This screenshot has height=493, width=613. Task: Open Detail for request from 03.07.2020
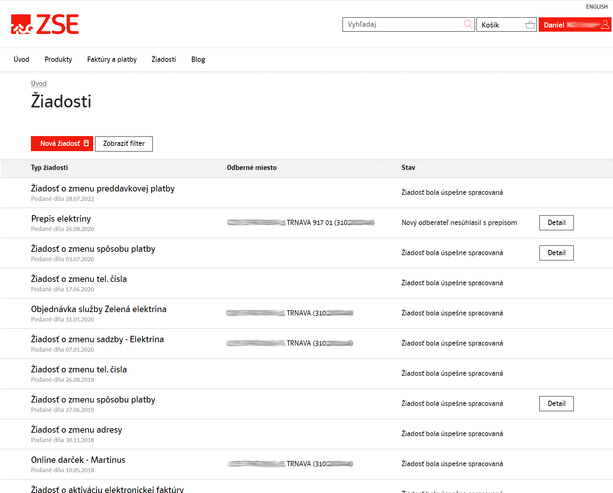pyautogui.click(x=556, y=253)
